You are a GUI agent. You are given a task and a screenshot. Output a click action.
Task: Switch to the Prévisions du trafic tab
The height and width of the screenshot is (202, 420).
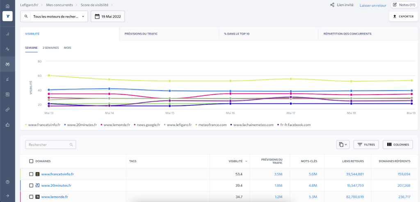141,34
